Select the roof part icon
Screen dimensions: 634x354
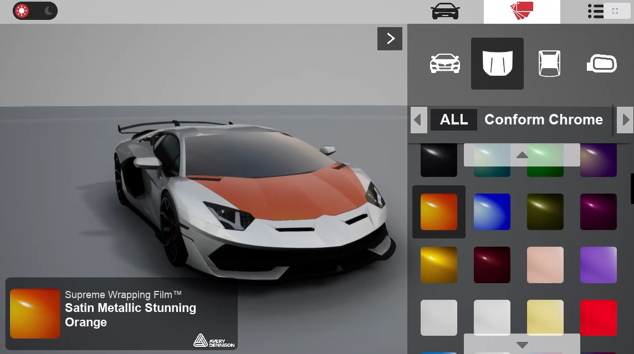(550, 64)
